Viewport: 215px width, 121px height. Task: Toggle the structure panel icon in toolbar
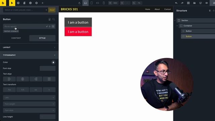[x=188, y=3]
